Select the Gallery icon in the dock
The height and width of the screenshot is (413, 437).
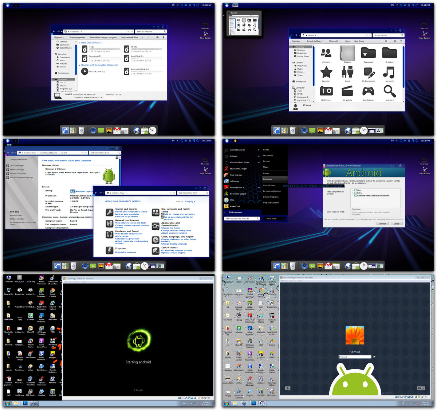click(x=109, y=130)
